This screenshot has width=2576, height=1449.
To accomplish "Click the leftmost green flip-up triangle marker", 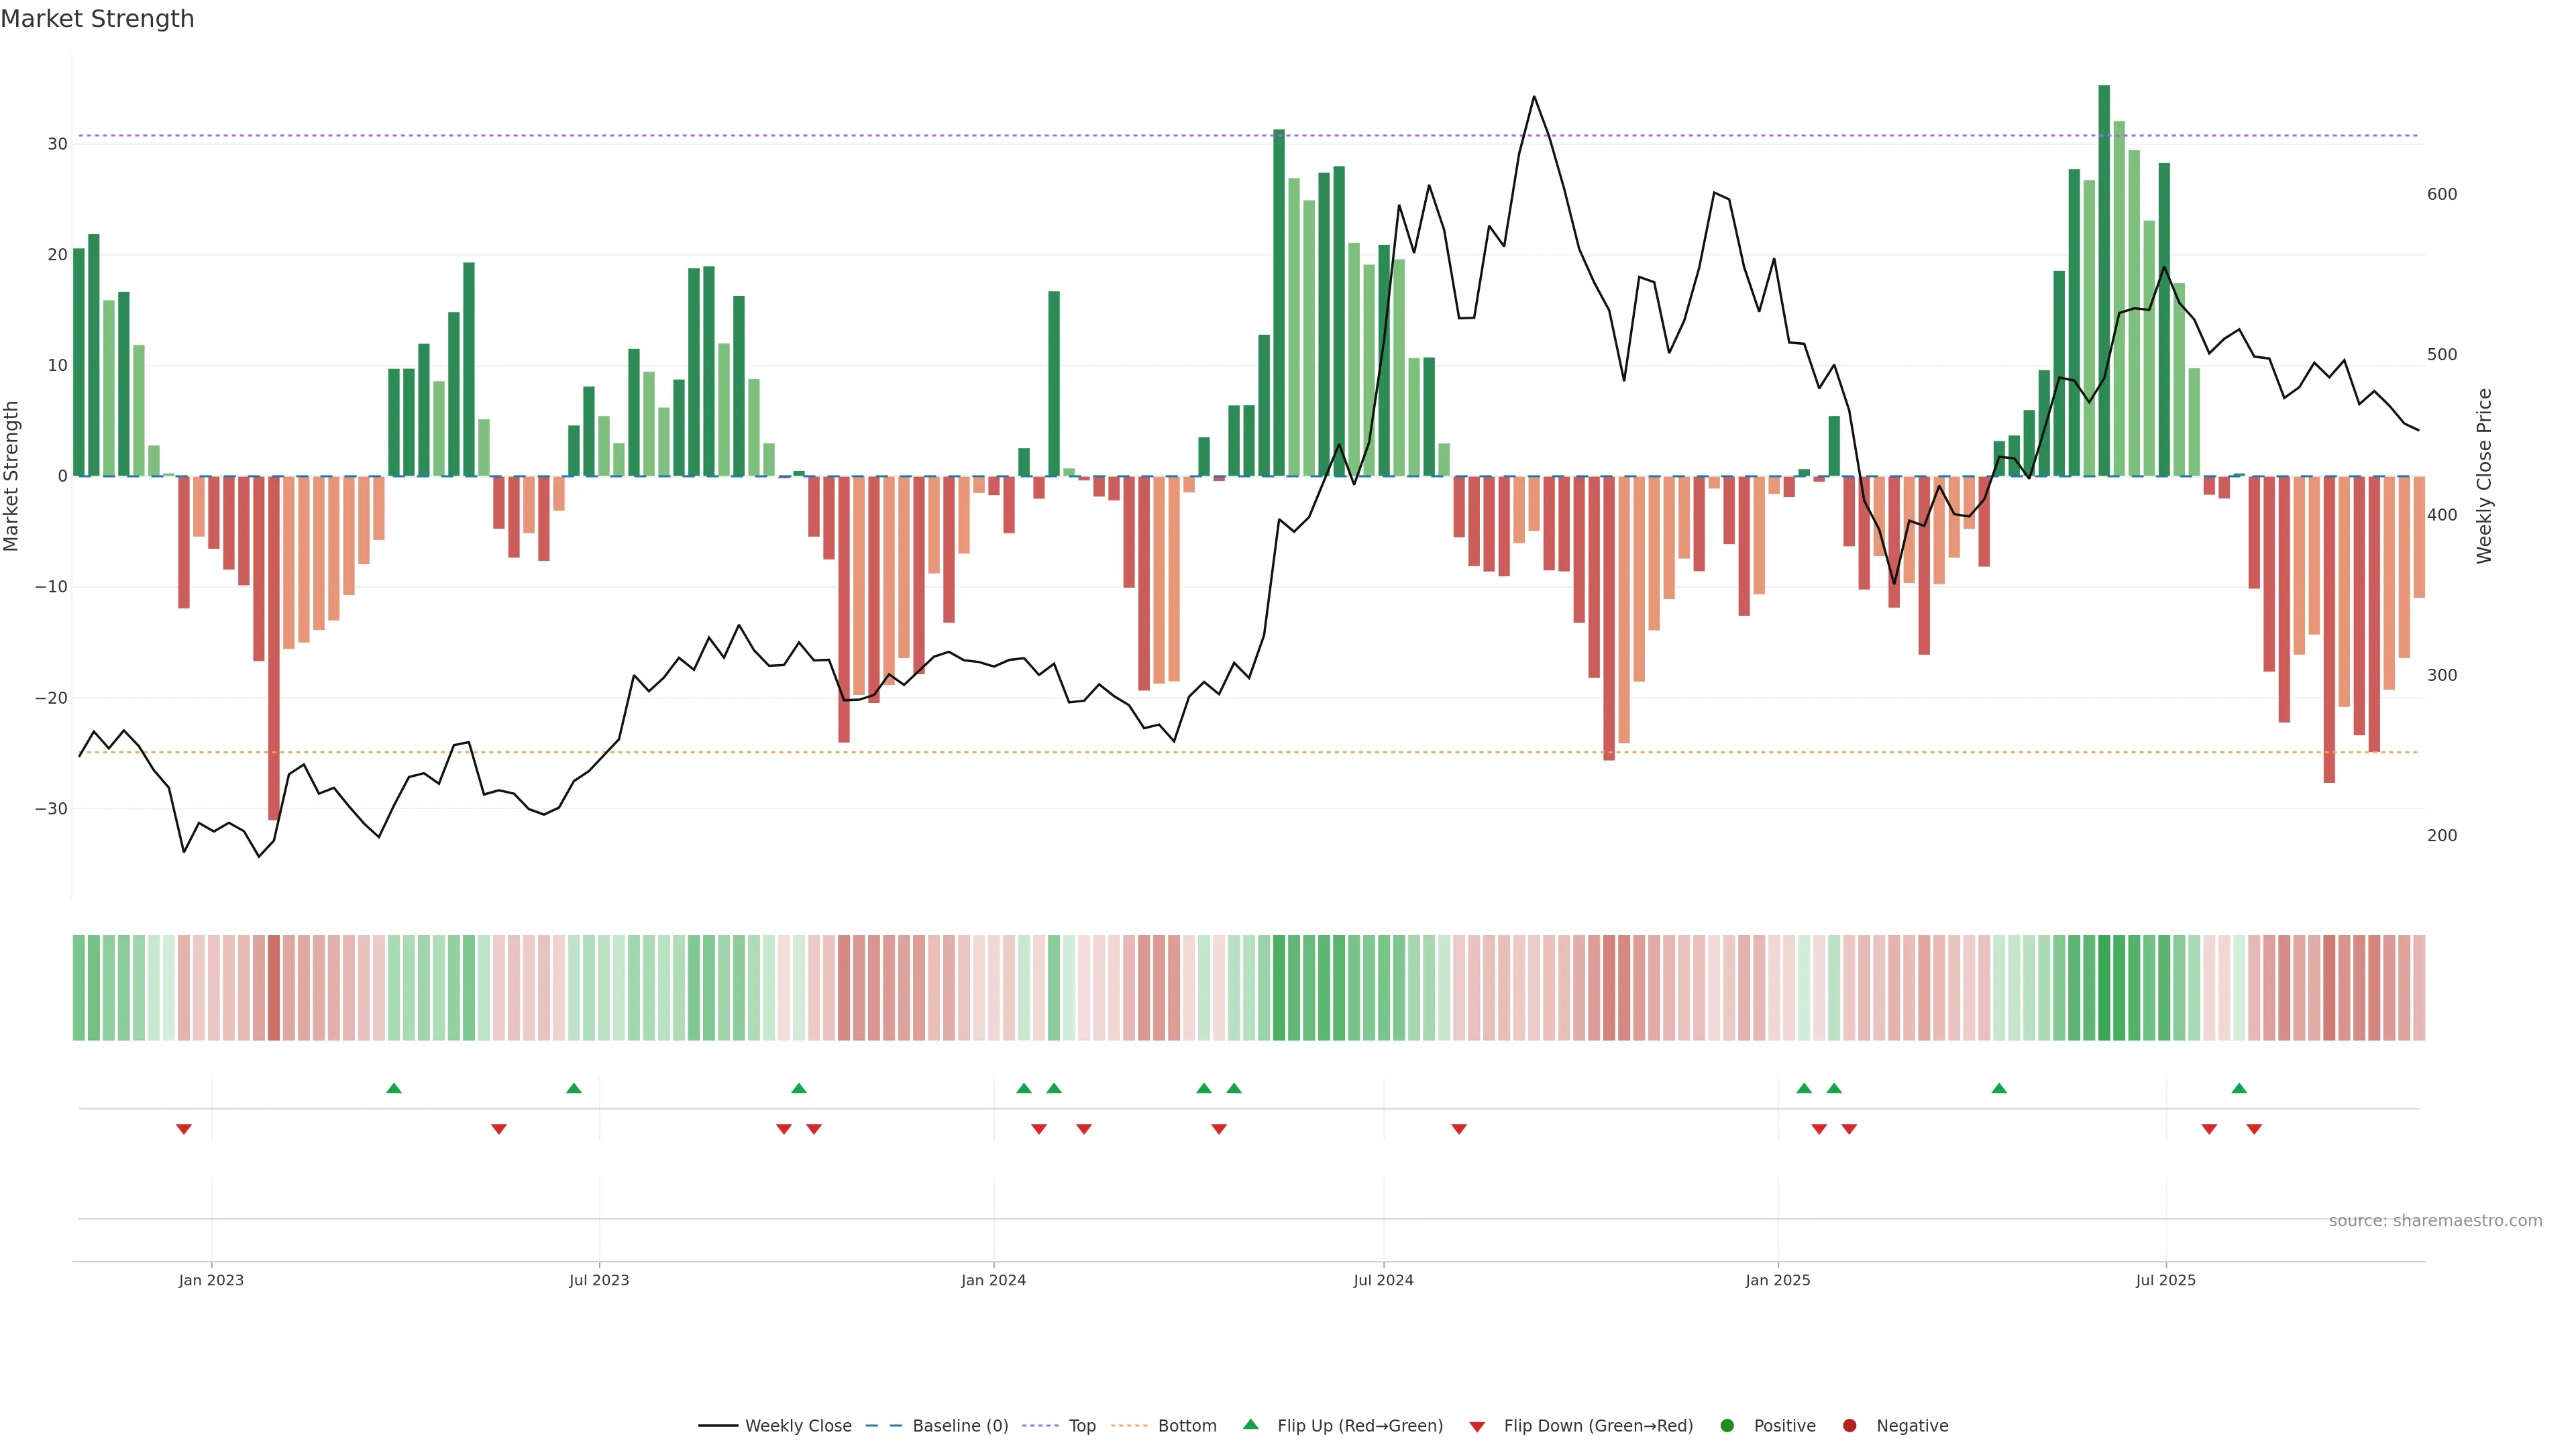I will click(x=394, y=1088).
